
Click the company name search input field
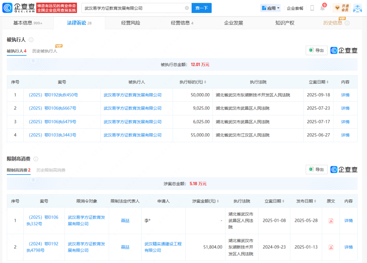(133, 8)
